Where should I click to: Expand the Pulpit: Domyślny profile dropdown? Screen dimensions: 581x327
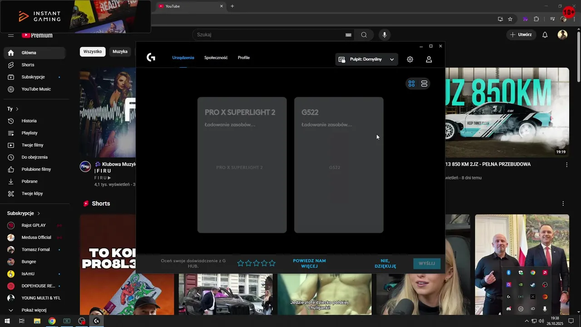[x=367, y=59]
